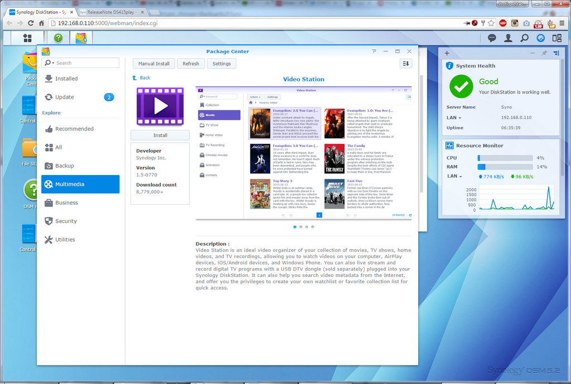Select the Business category
Image resolution: width=571 pixels, height=384 pixels.
click(x=80, y=203)
